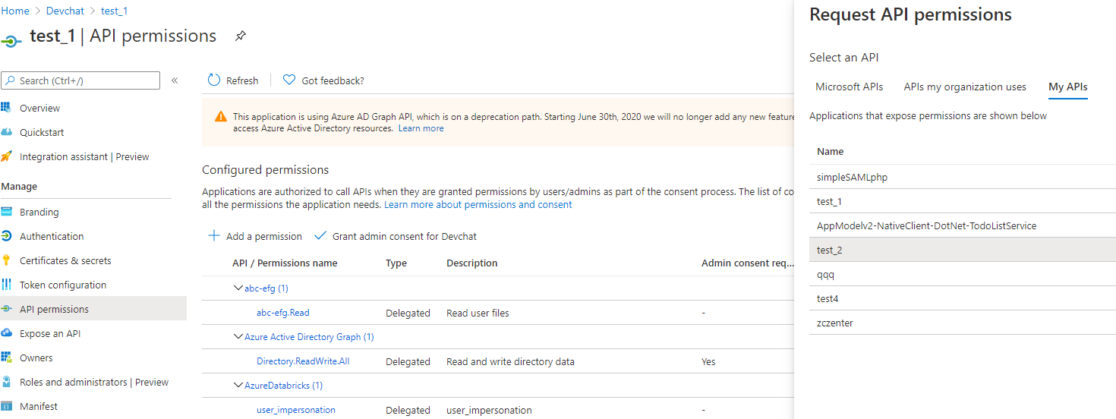
Task: Click the Refresh circular arrow icon
Action: (214, 80)
